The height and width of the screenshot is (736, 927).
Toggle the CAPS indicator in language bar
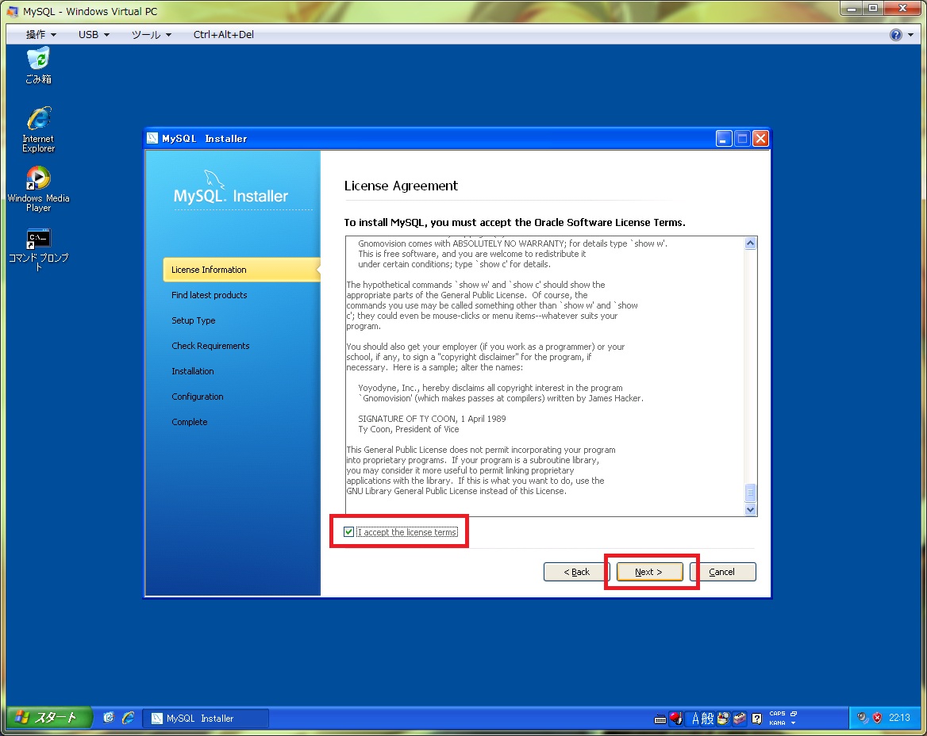pos(778,714)
